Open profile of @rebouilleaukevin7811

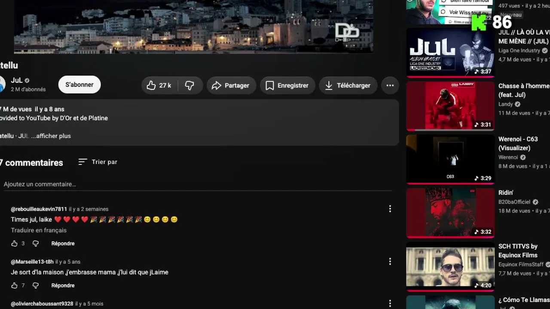pyautogui.click(x=39, y=209)
